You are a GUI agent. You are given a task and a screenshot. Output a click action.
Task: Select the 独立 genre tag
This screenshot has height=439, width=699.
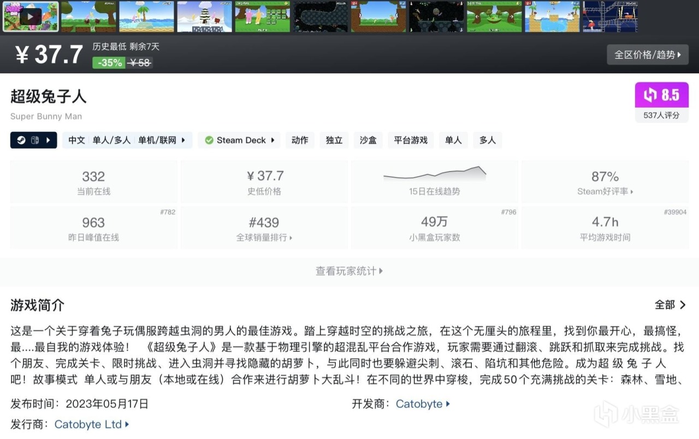click(334, 140)
